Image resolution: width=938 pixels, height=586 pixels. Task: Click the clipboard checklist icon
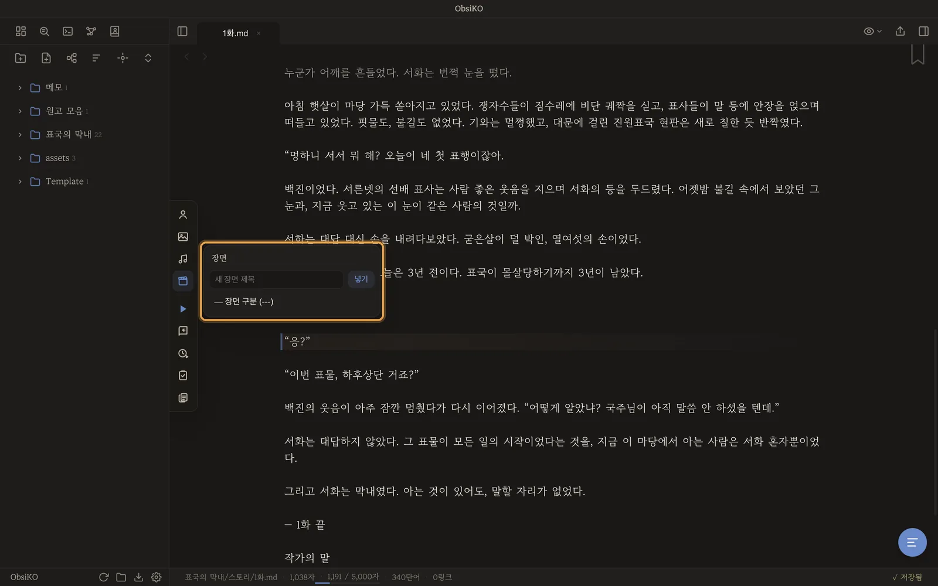pyautogui.click(x=183, y=375)
